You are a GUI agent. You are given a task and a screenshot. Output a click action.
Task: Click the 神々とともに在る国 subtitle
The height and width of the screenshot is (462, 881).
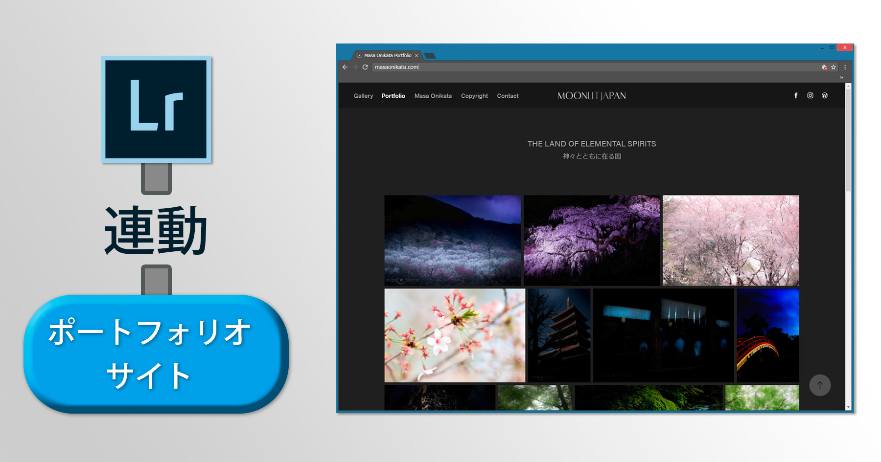pos(592,156)
